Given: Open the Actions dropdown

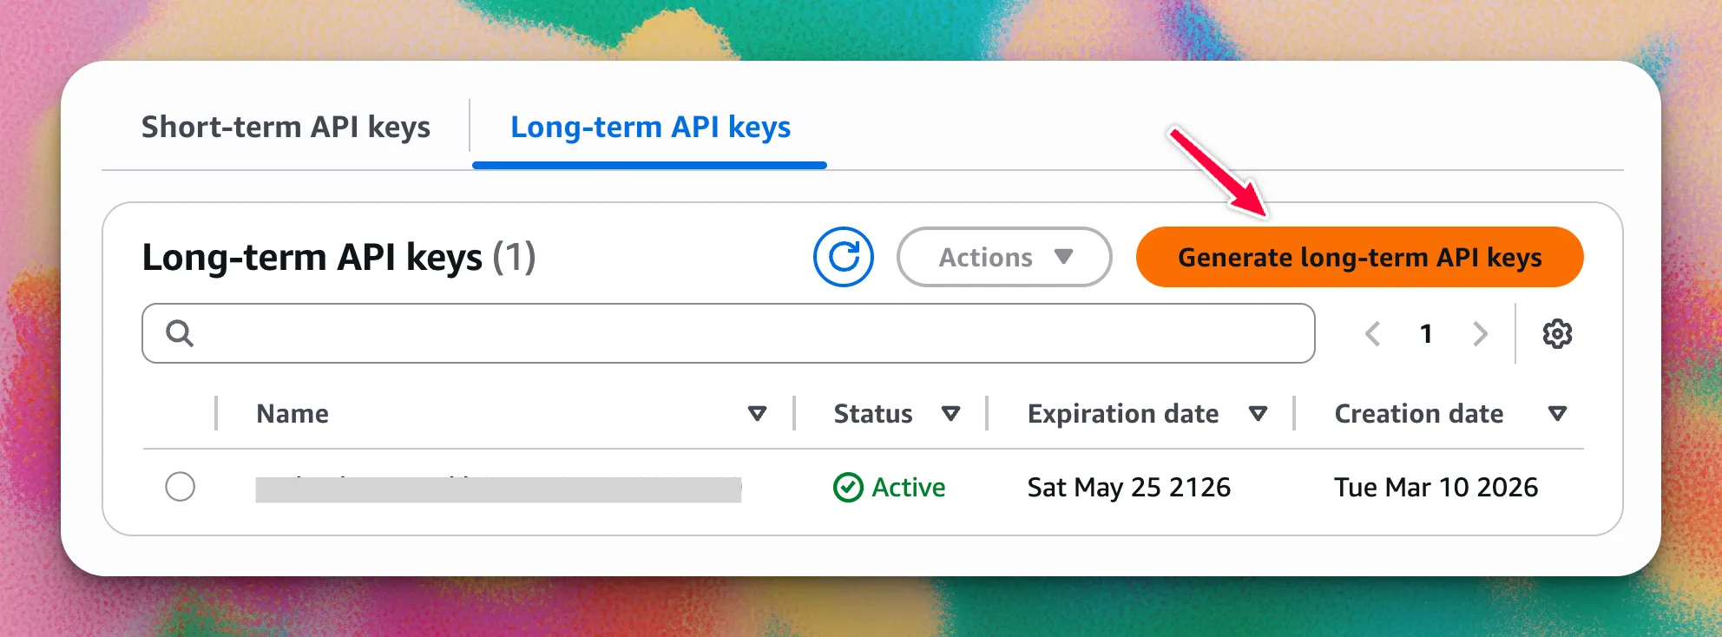Looking at the screenshot, I should [1004, 257].
